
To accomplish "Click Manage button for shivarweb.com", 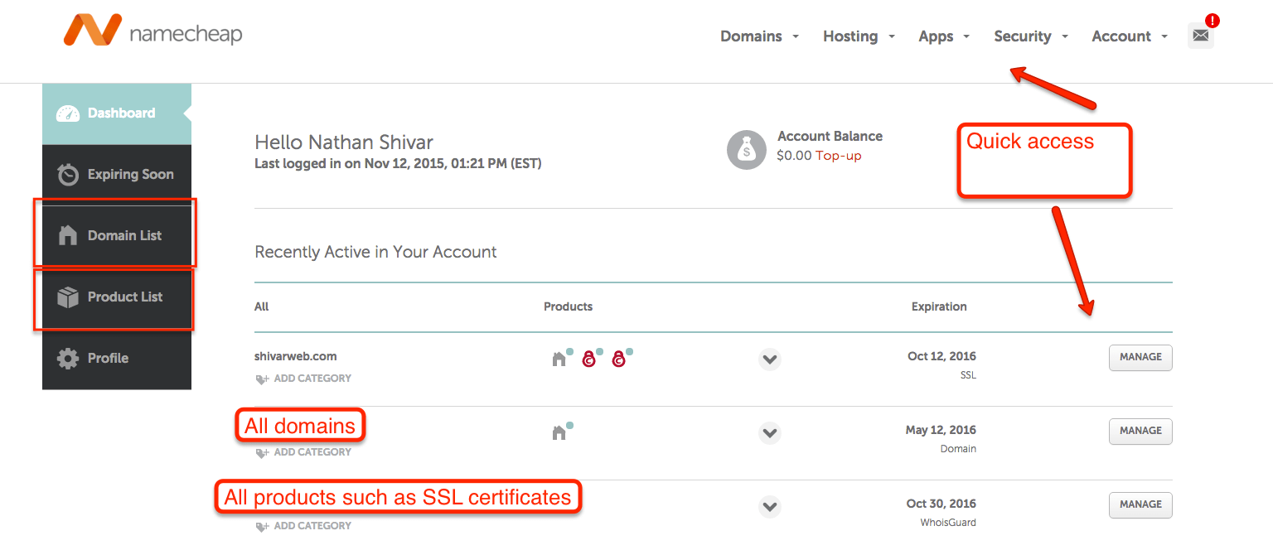I will tap(1140, 357).
